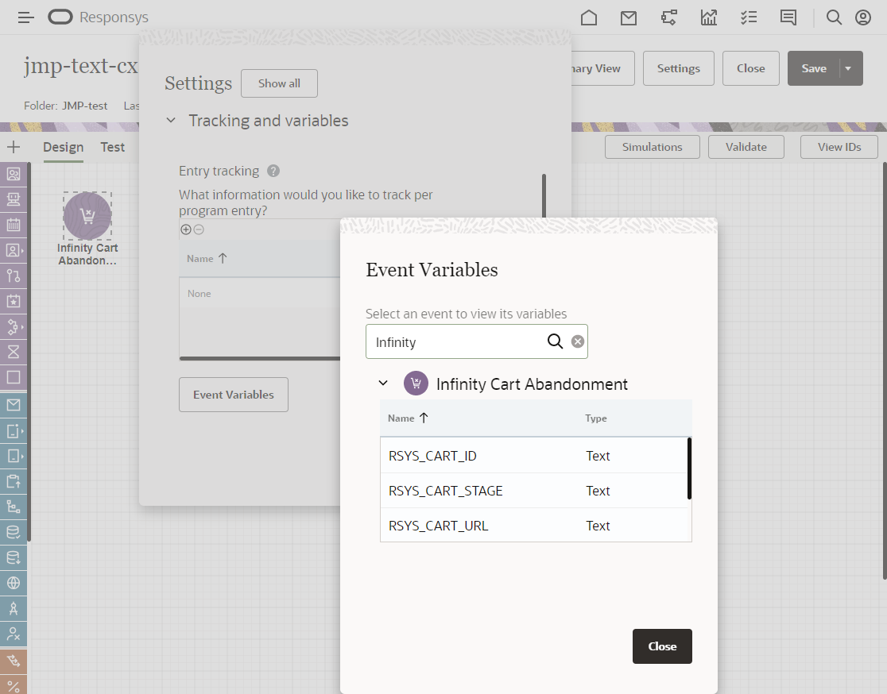The height and width of the screenshot is (694, 887).
Task: Select the branch switch icon in palette
Action: click(14, 276)
